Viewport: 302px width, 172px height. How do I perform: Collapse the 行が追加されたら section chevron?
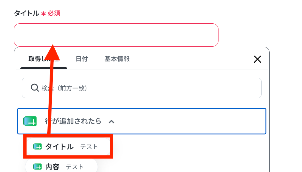tap(111, 121)
